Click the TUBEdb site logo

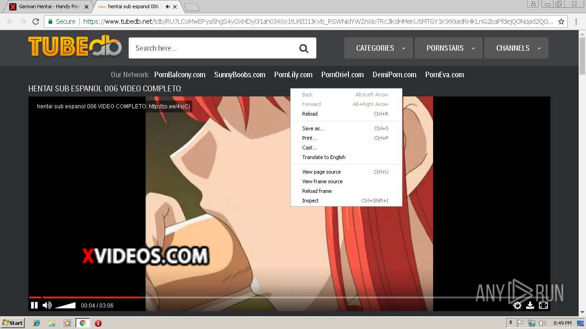(x=75, y=46)
